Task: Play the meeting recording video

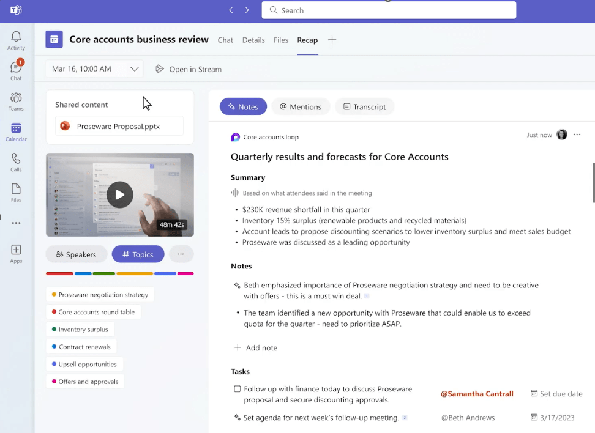Action: click(x=120, y=194)
